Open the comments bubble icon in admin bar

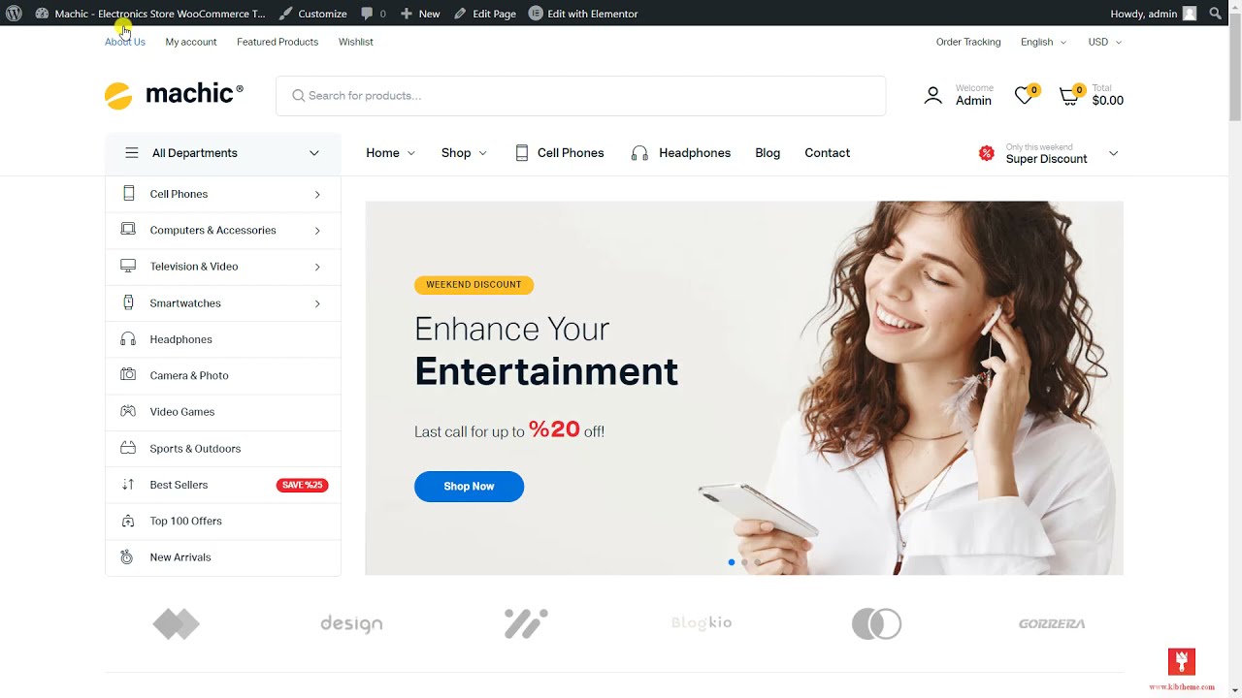tap(367, 14)
